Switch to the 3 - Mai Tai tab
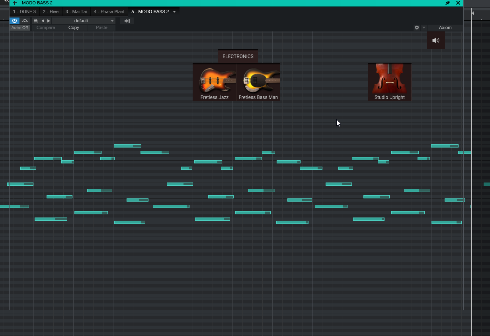 (x=76, y=12)
